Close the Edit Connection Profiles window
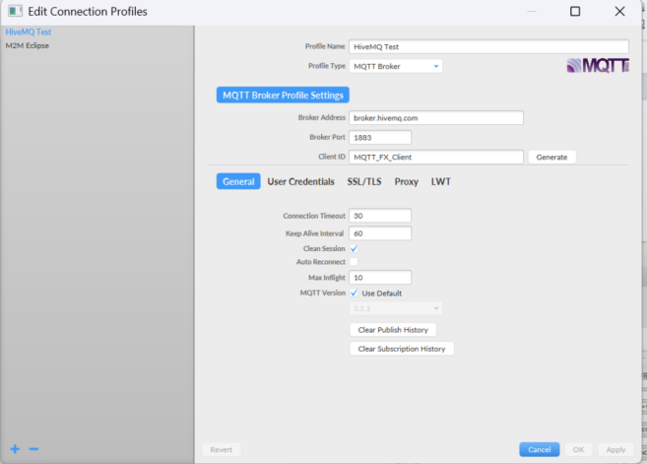The height and width of the screenshot is (464, 647). point(619,11)
